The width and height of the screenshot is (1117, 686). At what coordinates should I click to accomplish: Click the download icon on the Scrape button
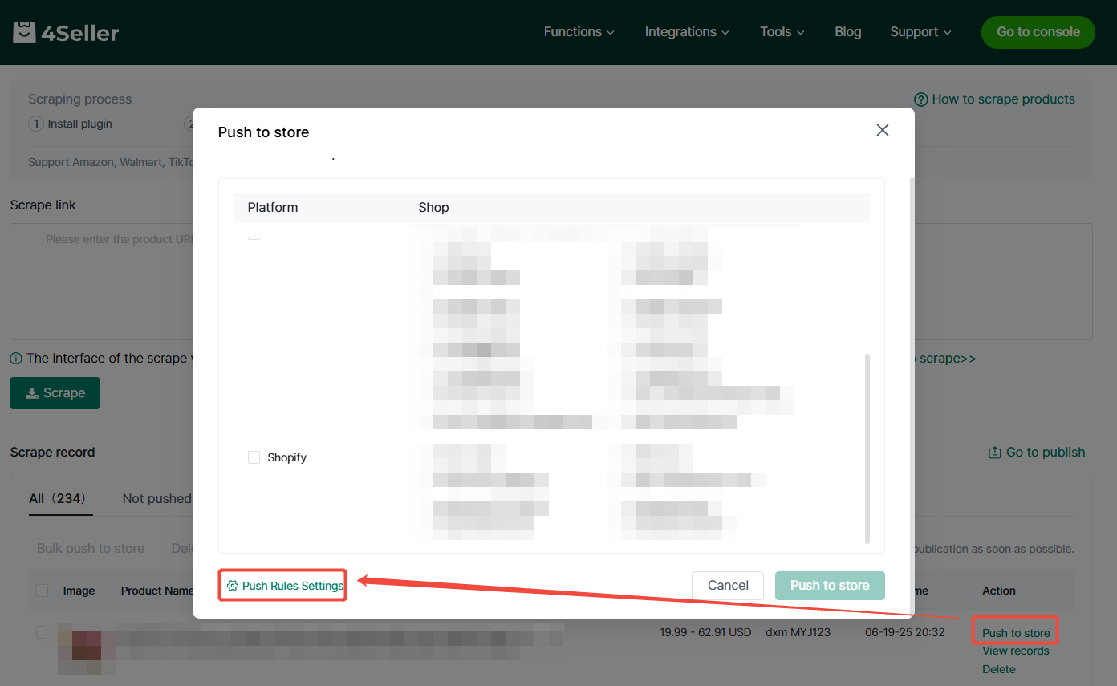coord(32,393)
